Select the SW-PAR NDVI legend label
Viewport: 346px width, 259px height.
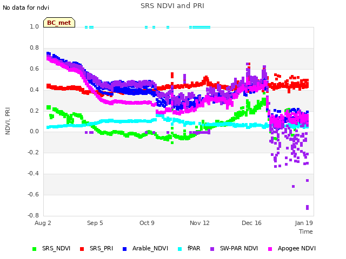coord(239,248)
